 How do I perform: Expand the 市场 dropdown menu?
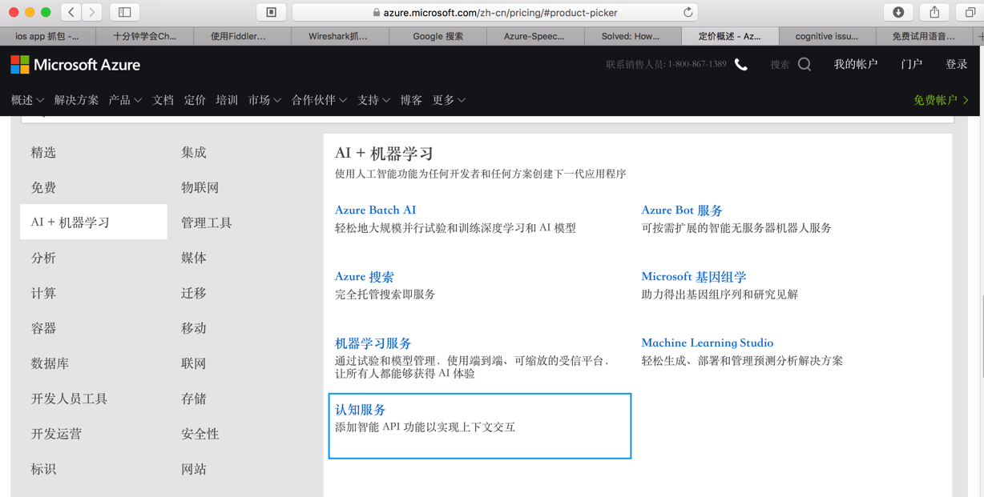pyautogui.click(x=264, y=100)
